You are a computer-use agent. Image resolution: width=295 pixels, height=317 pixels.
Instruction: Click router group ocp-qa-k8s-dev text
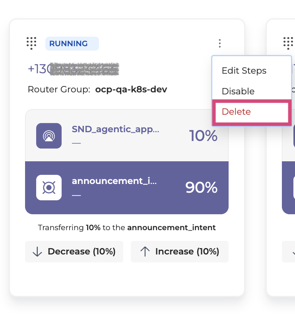coord(131,89)
